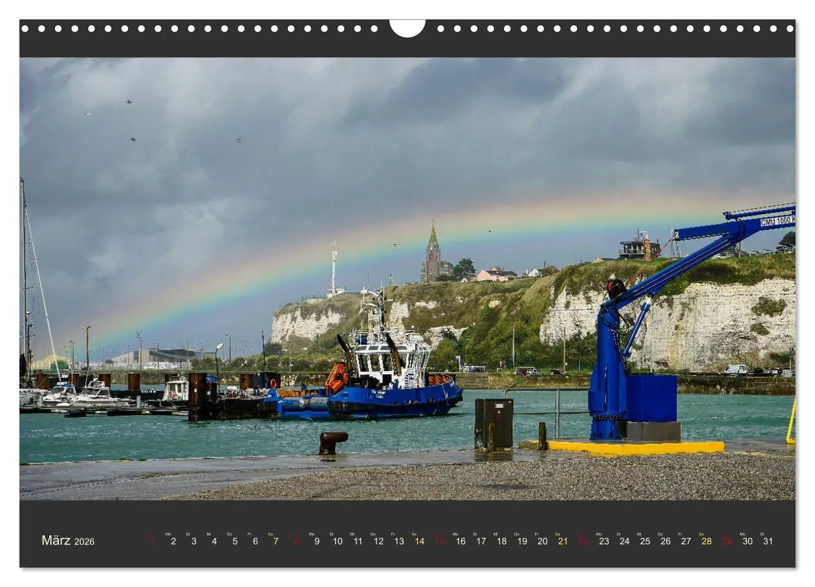The width and height of the screenshot is (815, 587).
Task: Click date 6 in the day row
Action: click(x=255, y=541)
